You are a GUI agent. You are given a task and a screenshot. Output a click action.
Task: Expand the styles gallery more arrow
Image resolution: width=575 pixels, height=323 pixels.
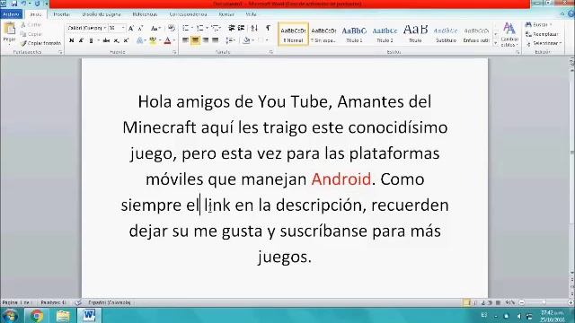(x=496, y=43)
